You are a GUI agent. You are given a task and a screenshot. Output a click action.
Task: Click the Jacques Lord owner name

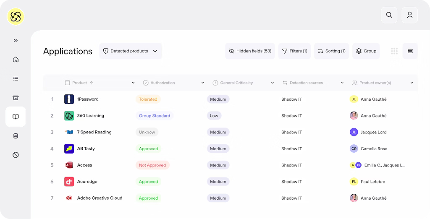373,132
